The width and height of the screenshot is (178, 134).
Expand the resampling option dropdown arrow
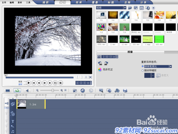[x=171, y=66]
